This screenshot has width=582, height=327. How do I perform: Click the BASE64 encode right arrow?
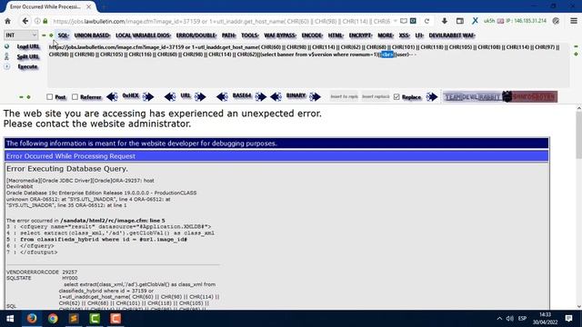coord(261,97)
